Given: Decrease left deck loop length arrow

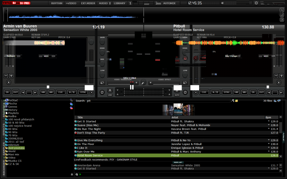Looking at the screenshot, I should pos(23,93).
